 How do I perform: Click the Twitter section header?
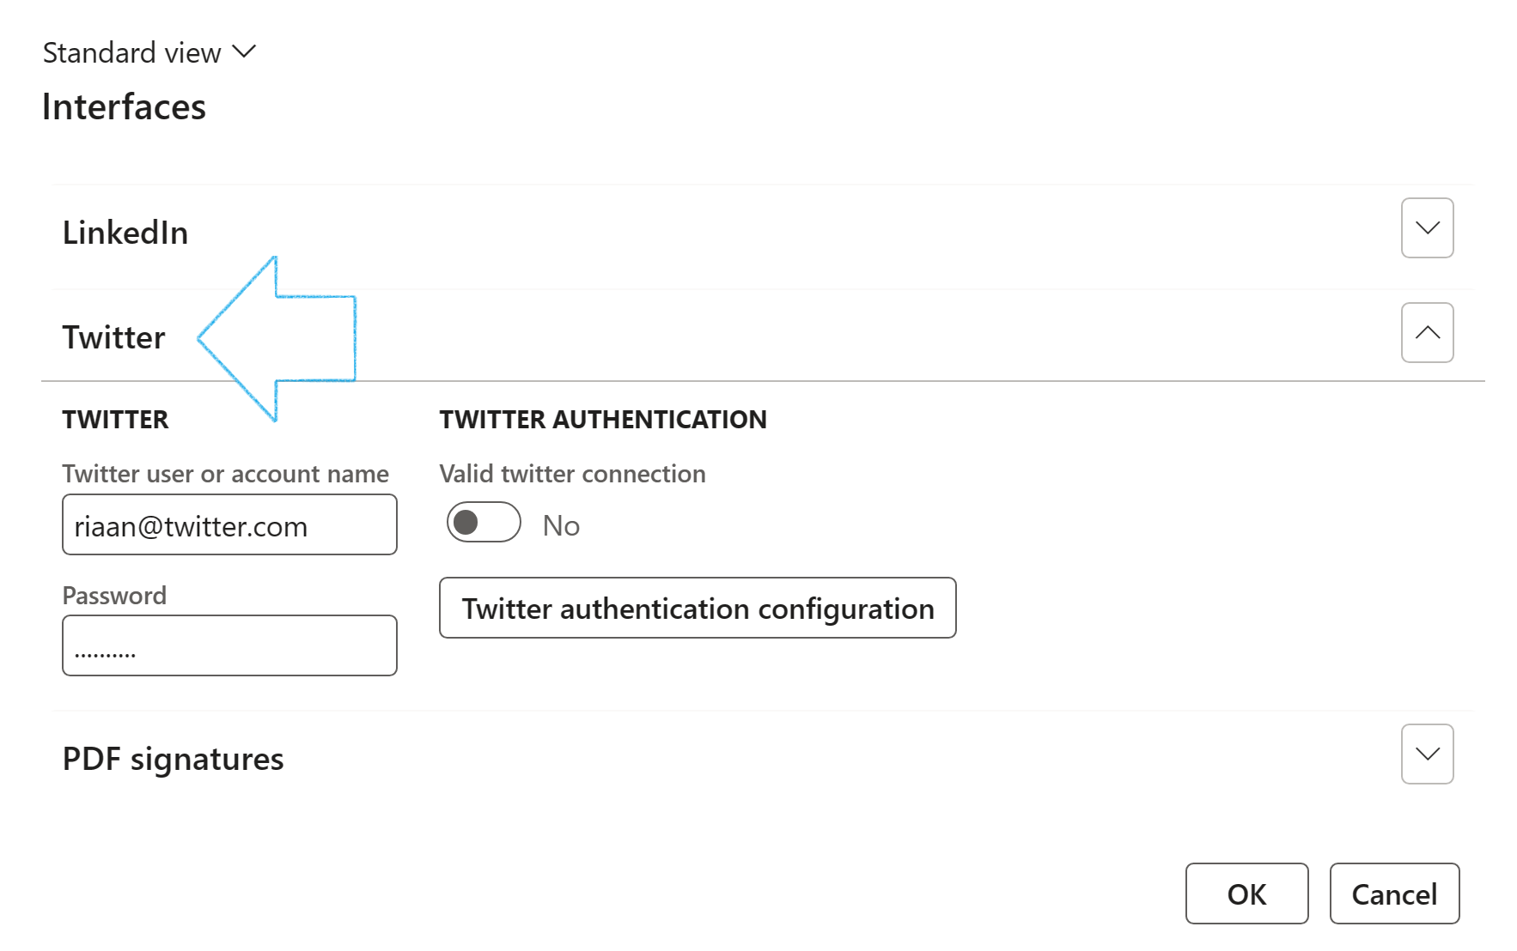[113, 337]
